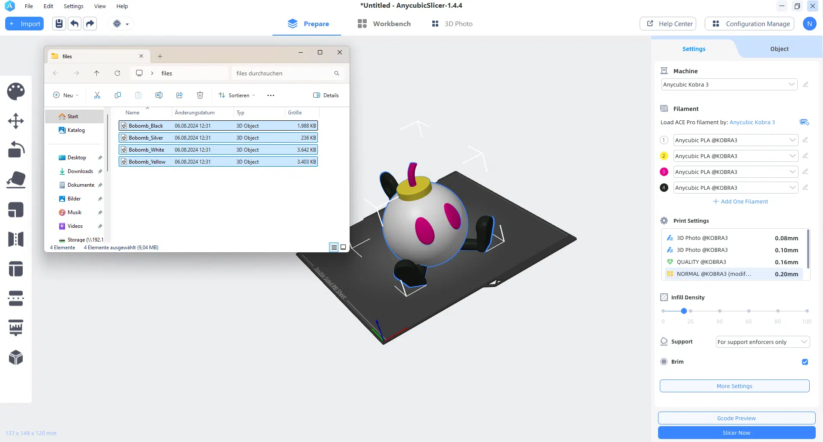Image resolution: width=823 pixels, height=442 pixels.
Task: Click the copy icon in file explorer
Action: (118, 95)
